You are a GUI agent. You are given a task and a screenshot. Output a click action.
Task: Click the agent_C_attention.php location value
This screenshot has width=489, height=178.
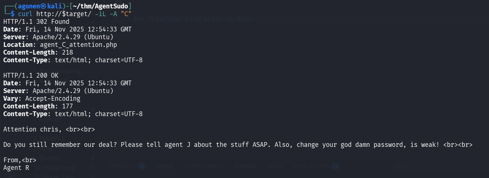(x=78, y=44)
